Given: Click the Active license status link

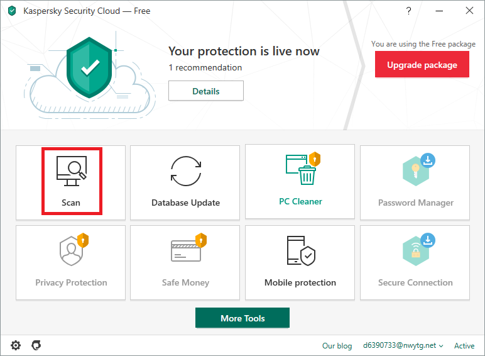Looking at the screenshot, I should coord(464,346).
